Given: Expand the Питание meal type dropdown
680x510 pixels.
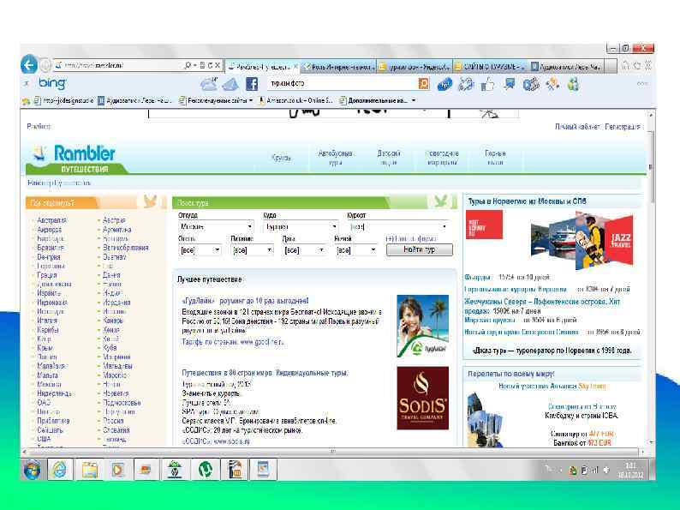Looking at the screenshot, I should point(269,250).
